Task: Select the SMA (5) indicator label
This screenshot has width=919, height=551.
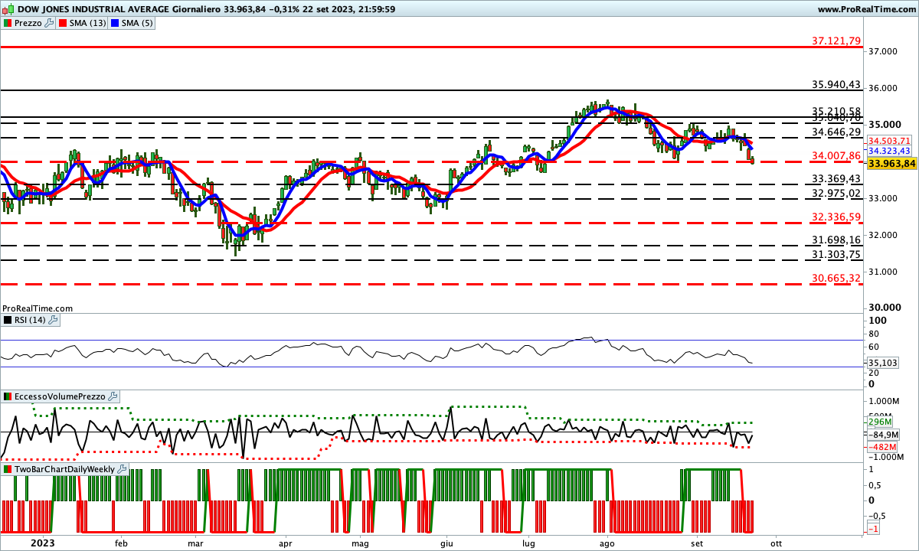Action: pos(137,24)
